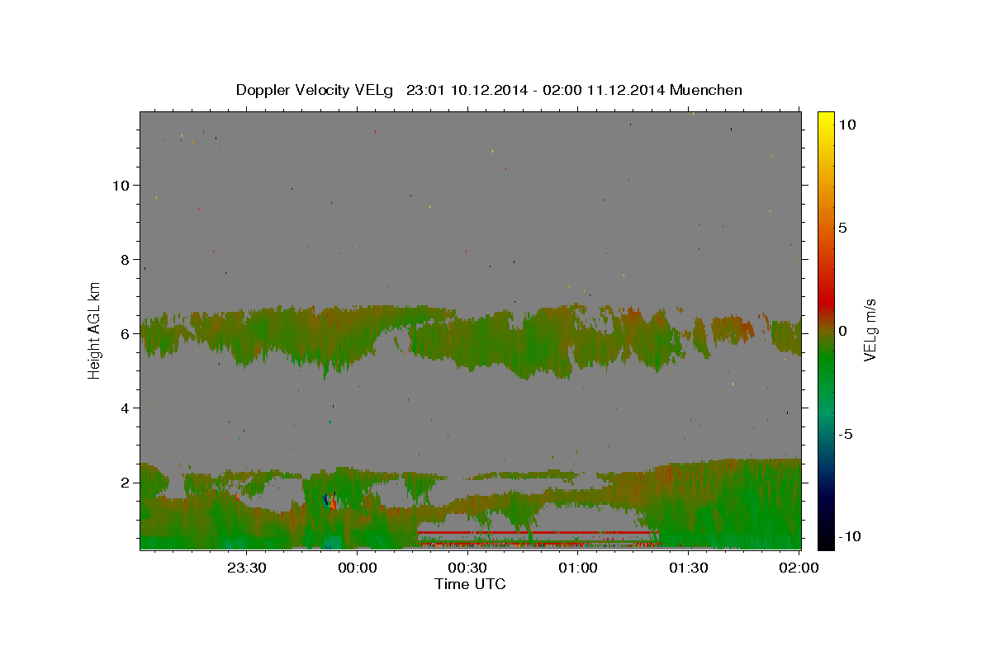Click the red horizontal line near ground
The height and width of the screenshot is (660, 991).
537,532
